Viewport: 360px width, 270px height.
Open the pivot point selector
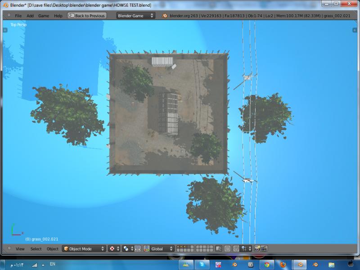128,249
